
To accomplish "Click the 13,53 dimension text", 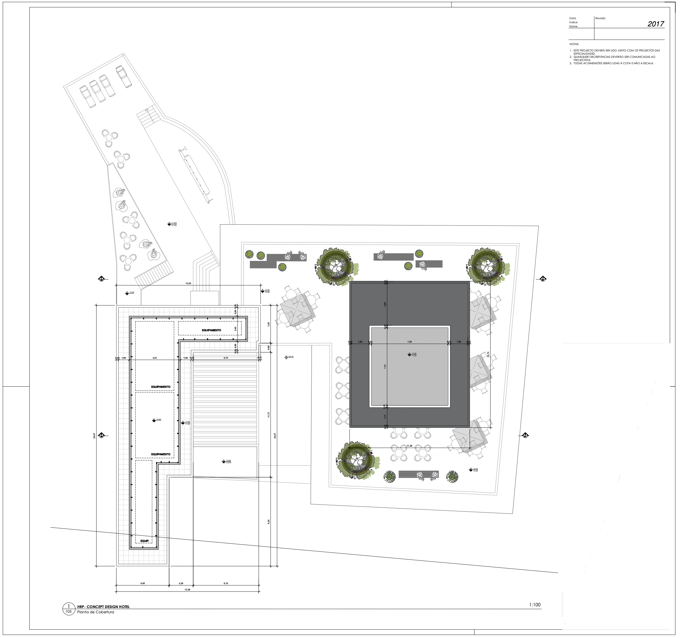I will pyautogui.click(x=188, y=284).
